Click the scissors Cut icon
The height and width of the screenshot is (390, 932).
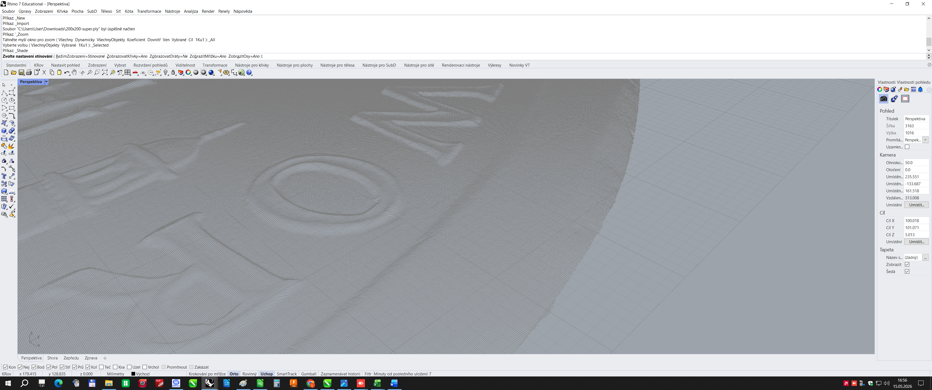tap(44, 73)
